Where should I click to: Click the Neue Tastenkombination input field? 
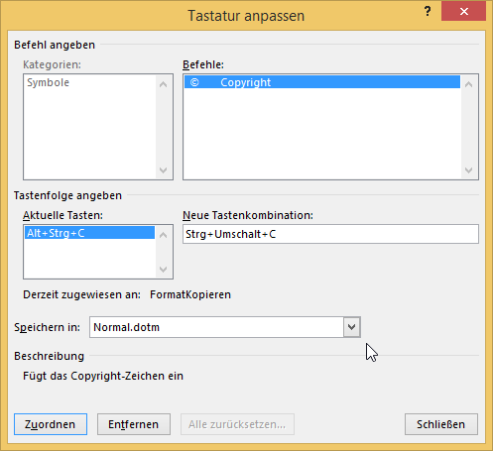click(330, 234)
